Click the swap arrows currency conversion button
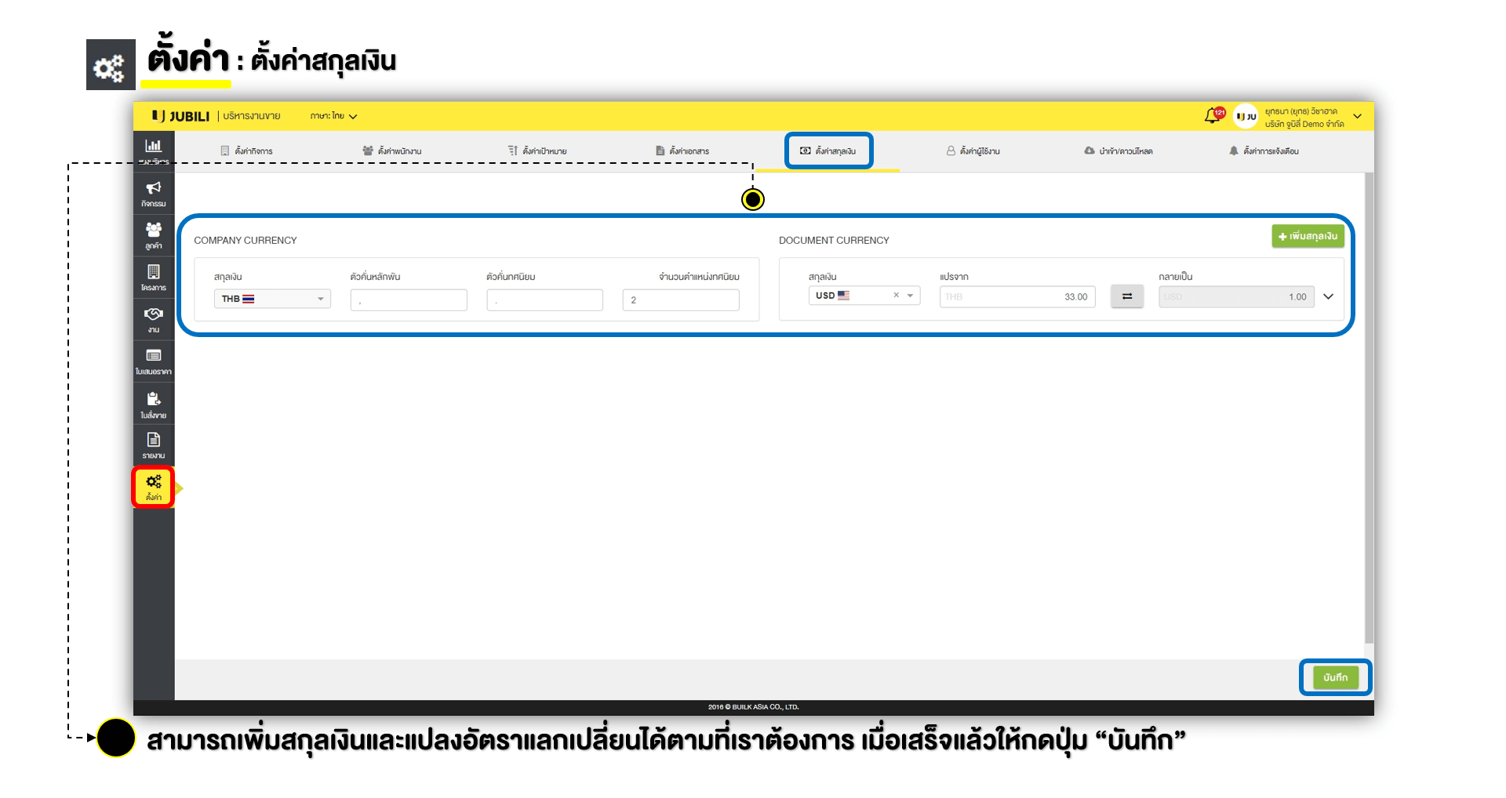 (x=1126, y=296)
